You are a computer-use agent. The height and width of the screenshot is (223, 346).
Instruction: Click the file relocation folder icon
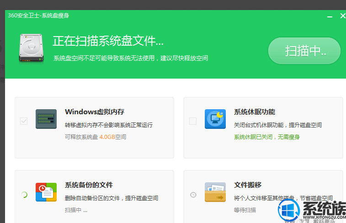pyautogui.click(x=215, y=192)
